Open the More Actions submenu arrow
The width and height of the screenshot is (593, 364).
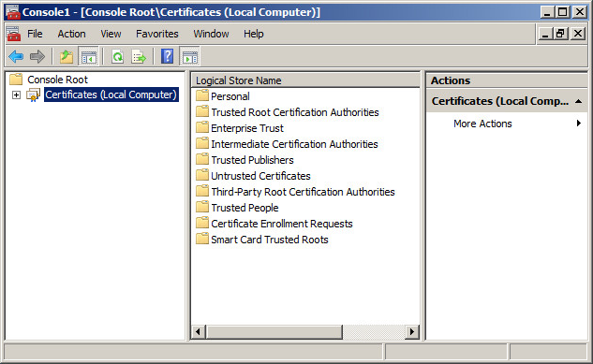pyautogui.click(x=579, y=124)
